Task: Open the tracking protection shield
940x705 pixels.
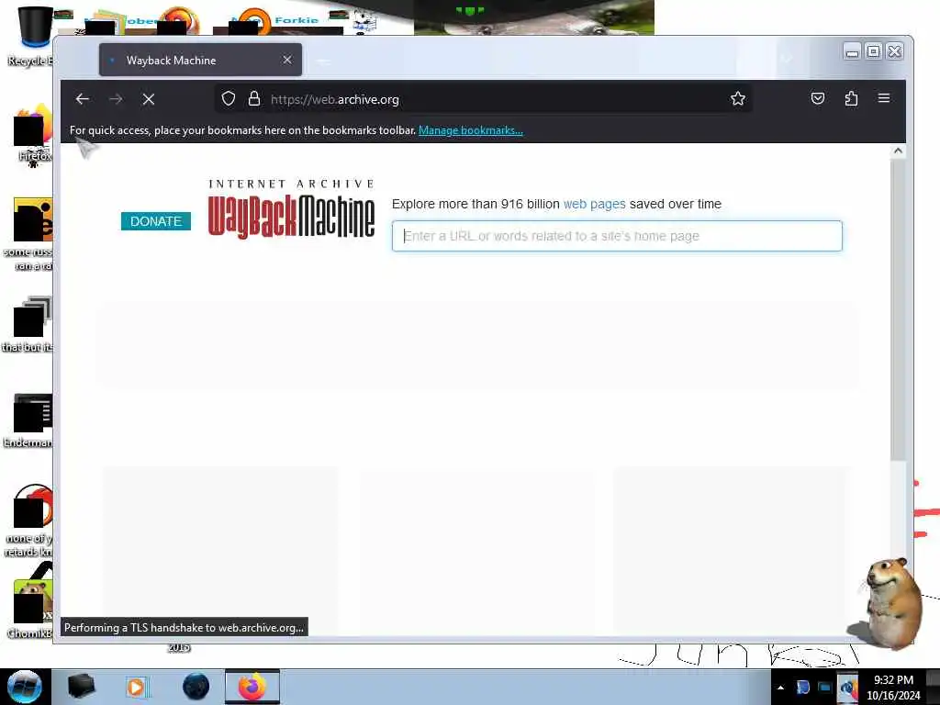Action: (229, 99)
